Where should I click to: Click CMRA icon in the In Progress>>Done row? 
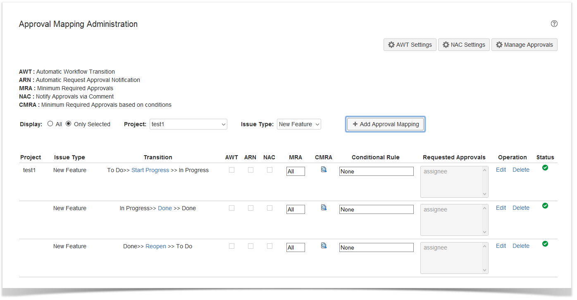click(x=324, y=207)
